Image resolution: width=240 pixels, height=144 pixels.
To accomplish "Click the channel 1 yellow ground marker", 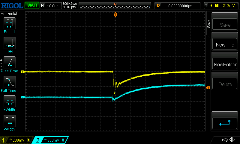I will pos(23,72).
